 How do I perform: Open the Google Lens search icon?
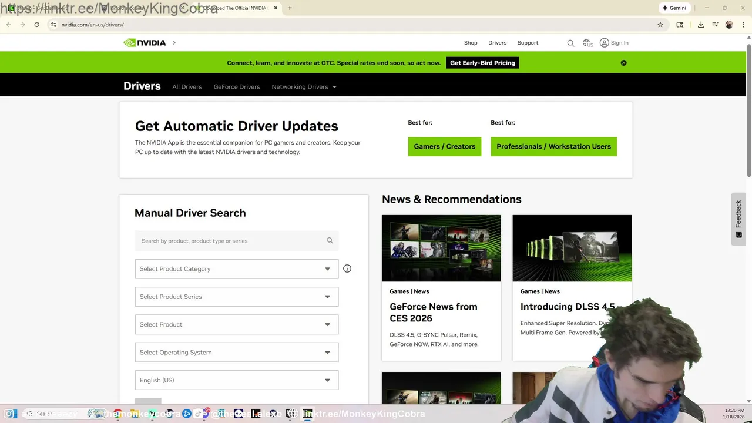[x=680, y=25]
